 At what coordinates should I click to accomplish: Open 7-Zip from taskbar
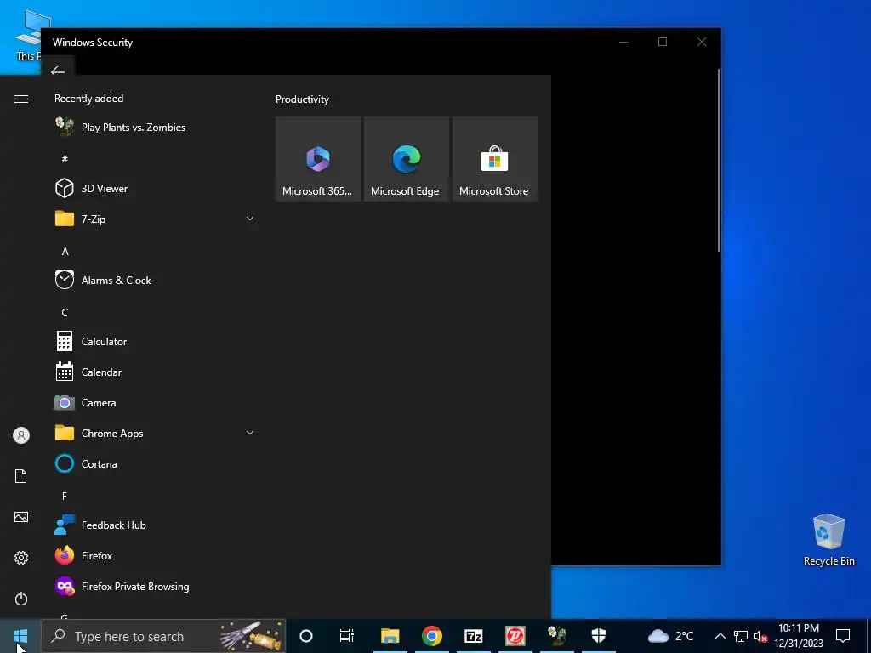[x=473, y=636]
